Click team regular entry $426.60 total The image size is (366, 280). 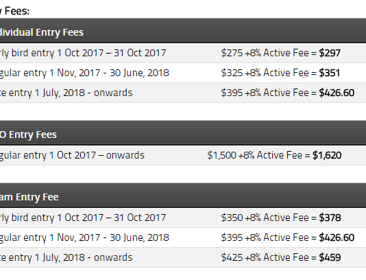point(337,237)
